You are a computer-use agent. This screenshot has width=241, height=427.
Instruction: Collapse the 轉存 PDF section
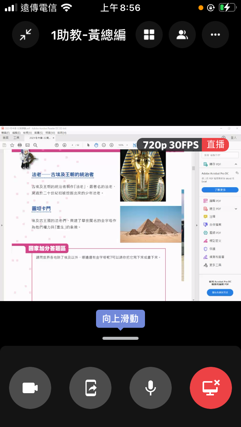(236, 164)
